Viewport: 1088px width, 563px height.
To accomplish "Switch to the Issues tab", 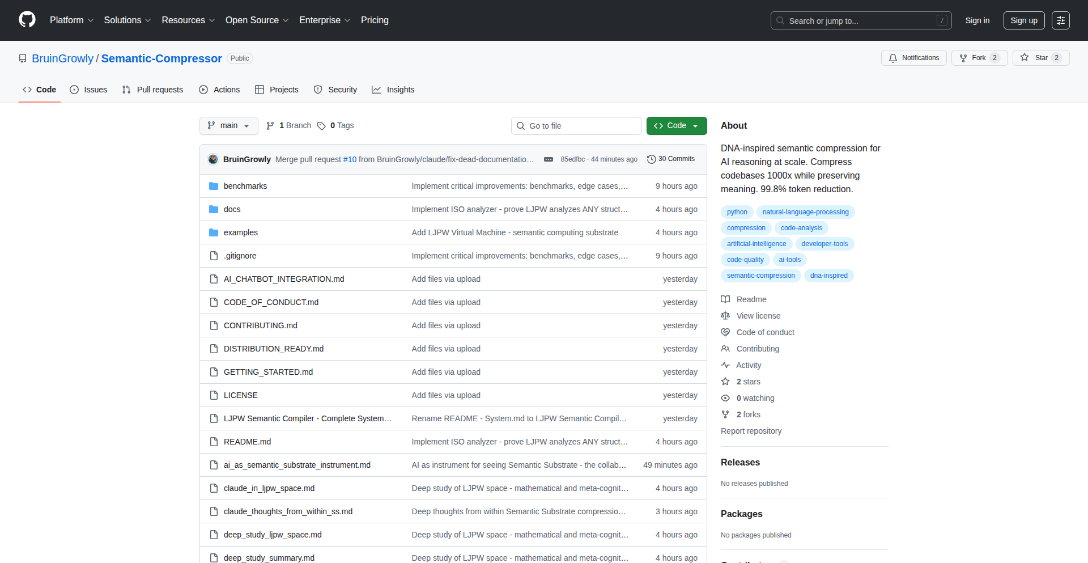I will (88, 90).
